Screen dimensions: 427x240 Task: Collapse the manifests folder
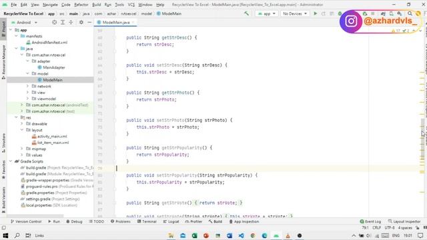click(x=16, y=36)
